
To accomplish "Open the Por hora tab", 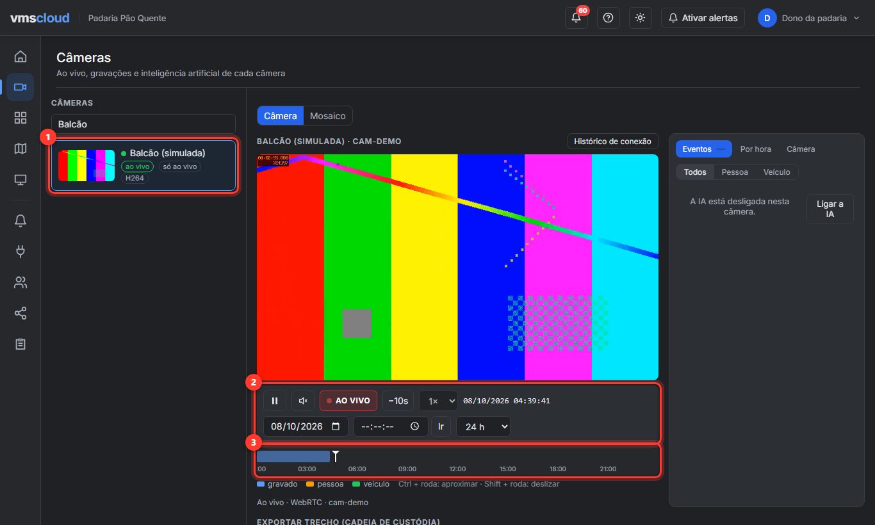I will pos(756,149).
